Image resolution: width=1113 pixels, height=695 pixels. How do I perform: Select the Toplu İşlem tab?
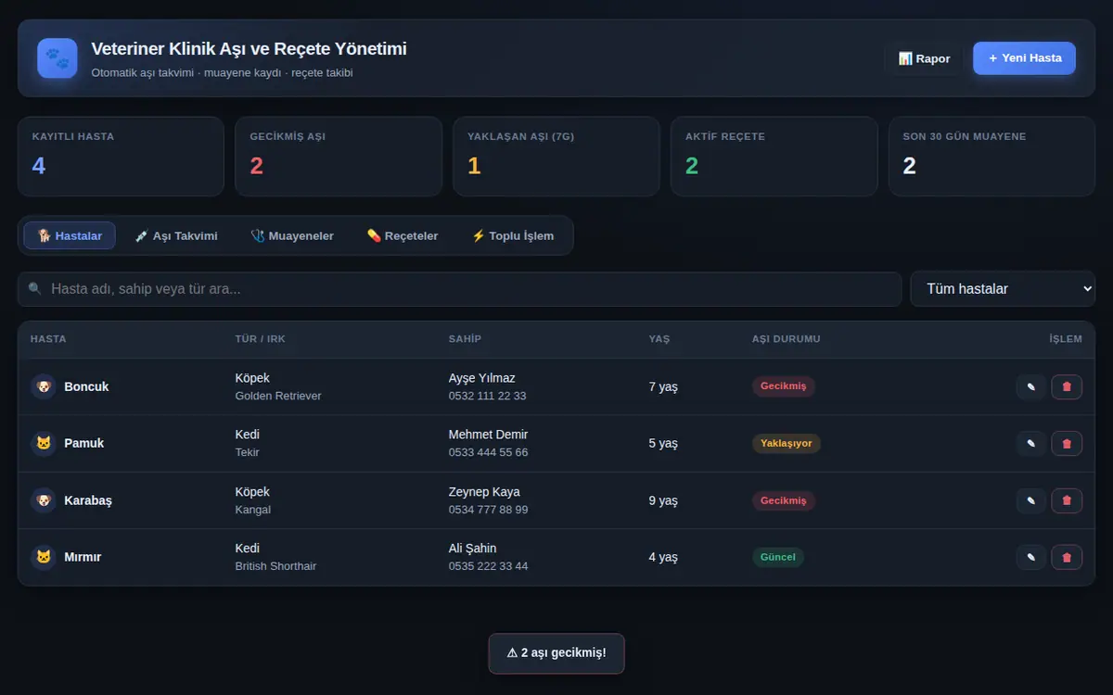pyautogui.click(x=513, y=235)
